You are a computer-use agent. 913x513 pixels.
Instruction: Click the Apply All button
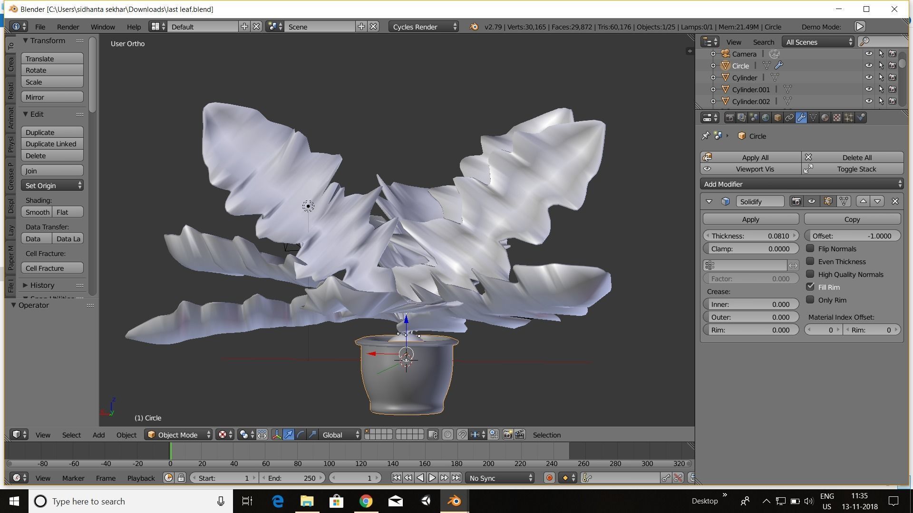[x=750, y=157]
